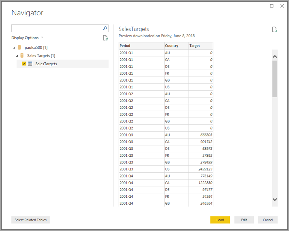Select the SalesTargets tree item
Viewport: 289px width, 231px height.
[46, 63]
